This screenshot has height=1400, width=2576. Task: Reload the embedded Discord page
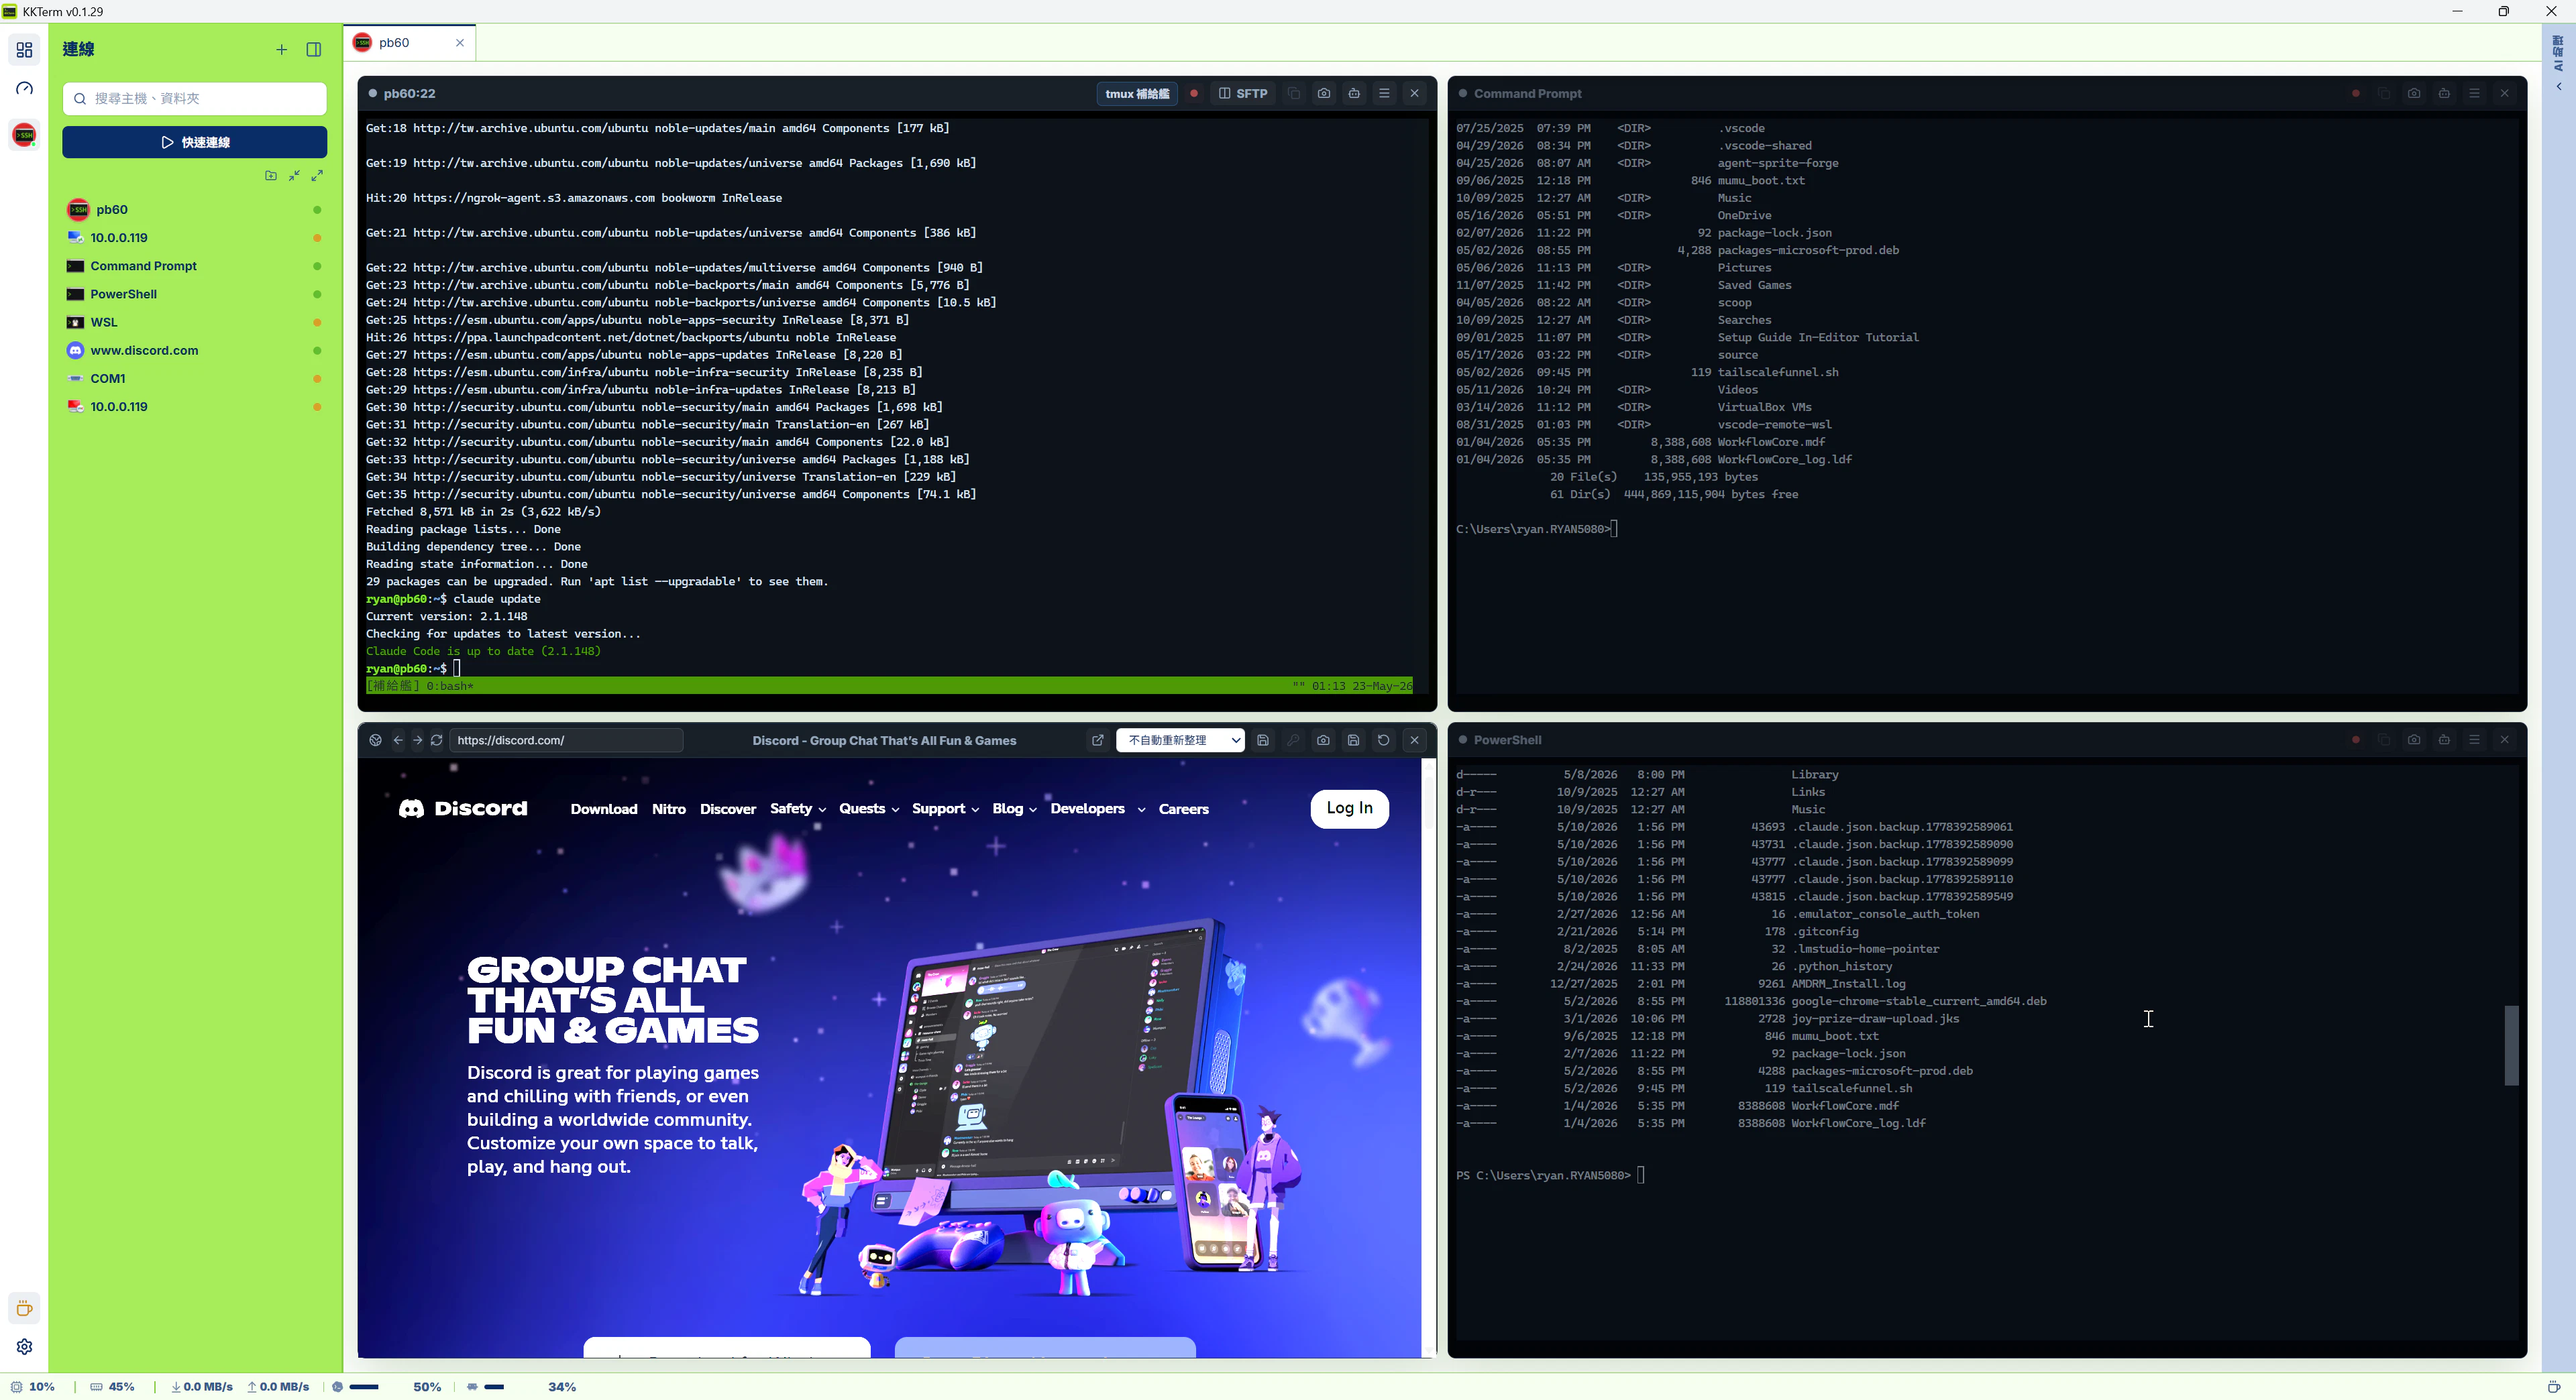point(437,740)
